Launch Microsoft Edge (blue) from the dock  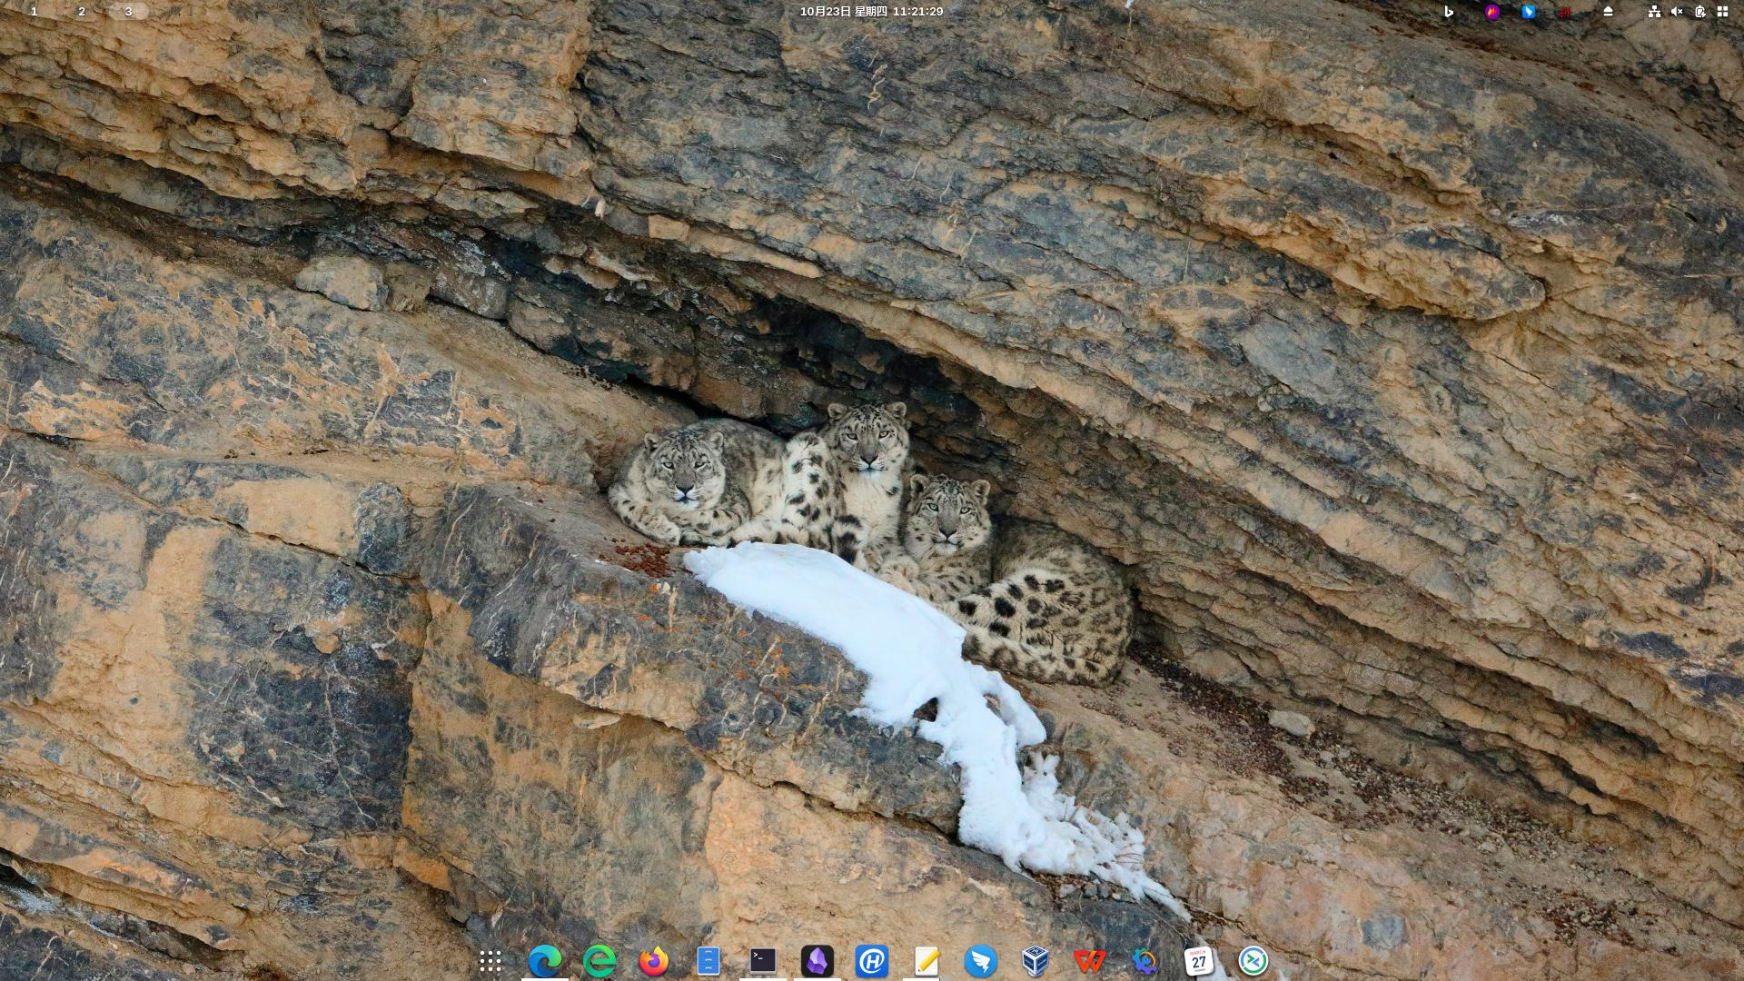(x=545, y=961)
